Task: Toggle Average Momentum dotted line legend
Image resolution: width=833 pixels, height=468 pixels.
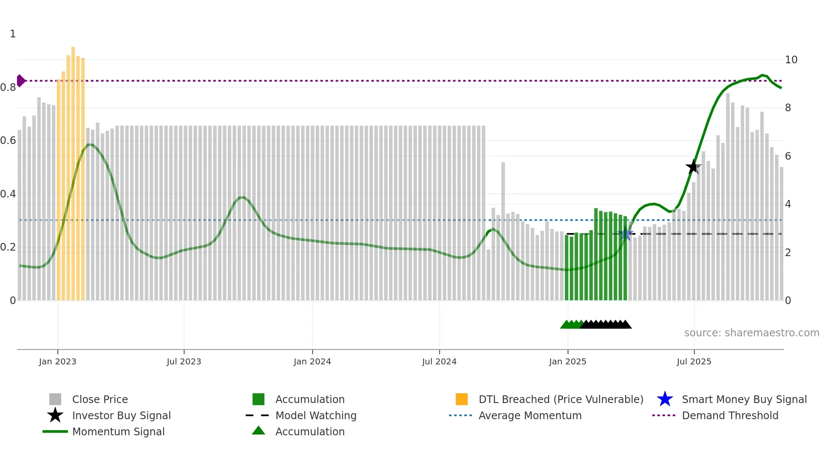Action: pyautogui.click(x=461, y=415)
